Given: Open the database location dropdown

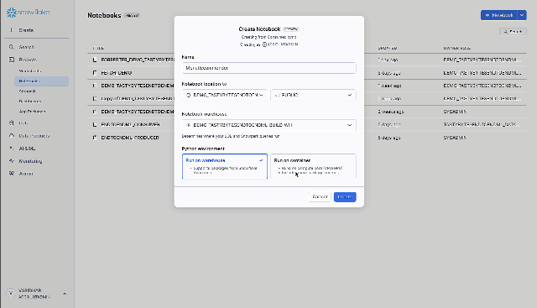Looking at the screenshot, I should pyautogui.click(x=224, y=95).
